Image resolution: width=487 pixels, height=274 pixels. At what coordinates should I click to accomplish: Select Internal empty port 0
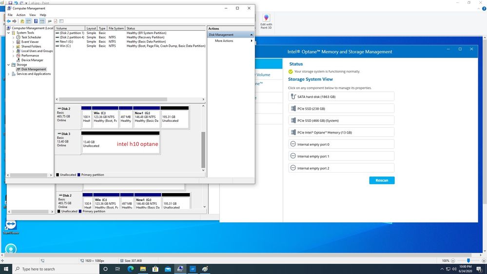pyautogui.click(x=341, y=144)
